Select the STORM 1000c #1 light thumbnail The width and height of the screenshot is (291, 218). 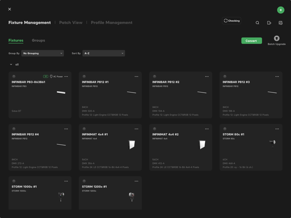tap(61, 197)
